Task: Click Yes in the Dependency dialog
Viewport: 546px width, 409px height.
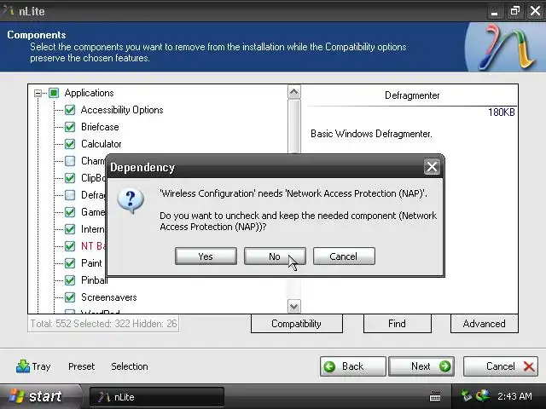Action: [206, 256]
